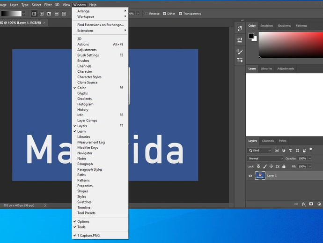323x243 pixels.
Task: Filter layers by adjustment layers icon
Action: click(284, 150)
